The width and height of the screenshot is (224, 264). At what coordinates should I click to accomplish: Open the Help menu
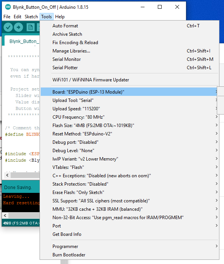click(x=60, y=17)
